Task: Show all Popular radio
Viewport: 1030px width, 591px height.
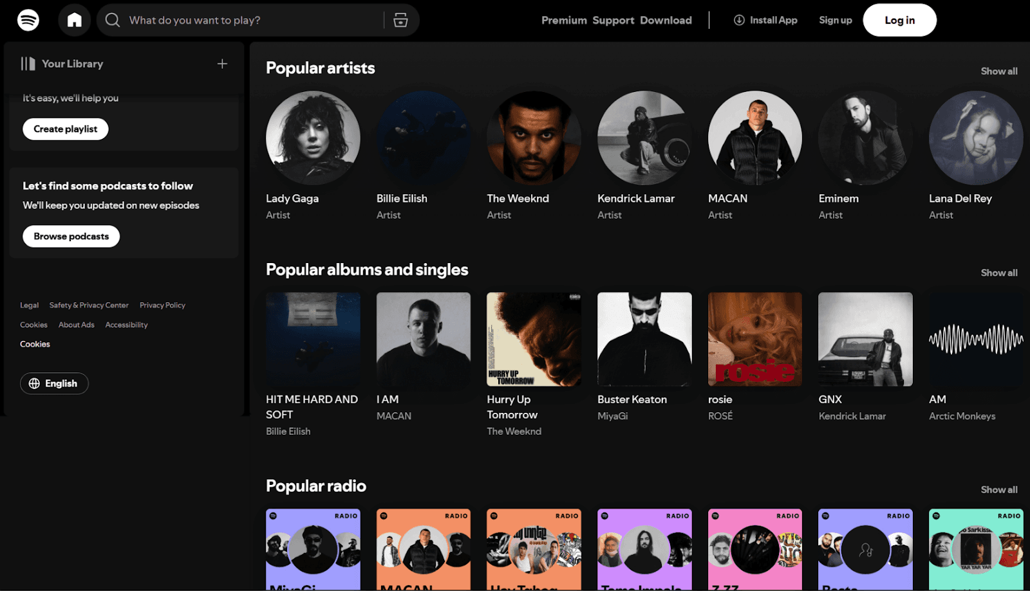Action: click(999, 489)
